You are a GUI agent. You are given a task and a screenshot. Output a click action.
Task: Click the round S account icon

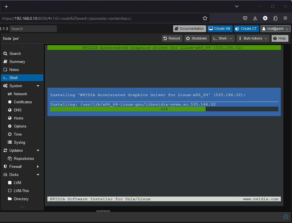(x=265, y=18)
